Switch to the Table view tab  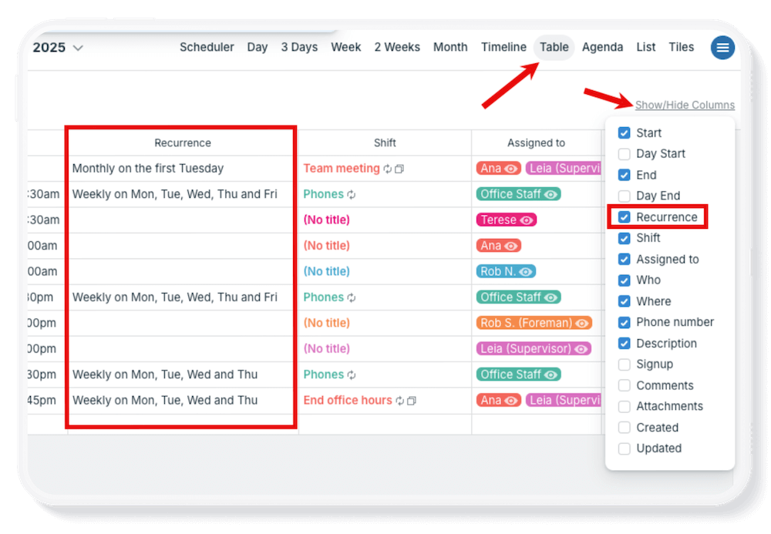click(x=554, y=47)
